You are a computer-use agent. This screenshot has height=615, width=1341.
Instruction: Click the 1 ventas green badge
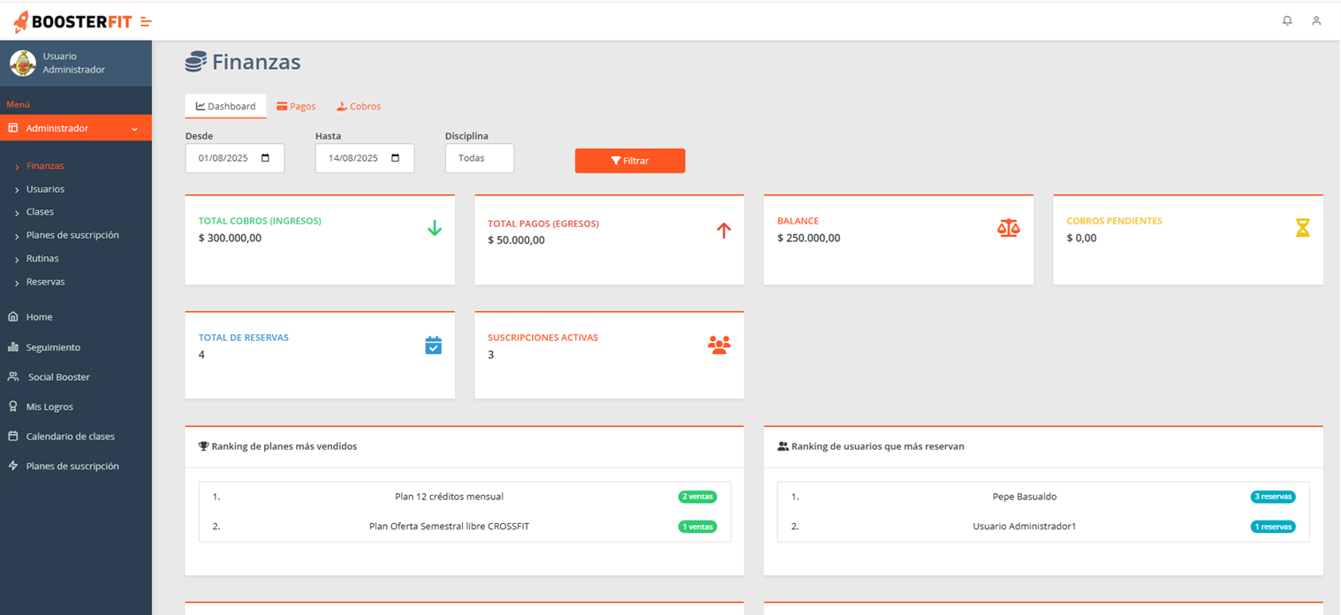(x=698, y=527)
